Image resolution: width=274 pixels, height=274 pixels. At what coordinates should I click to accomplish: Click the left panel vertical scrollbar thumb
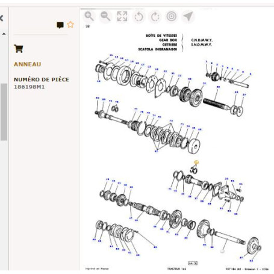[4, 112]
